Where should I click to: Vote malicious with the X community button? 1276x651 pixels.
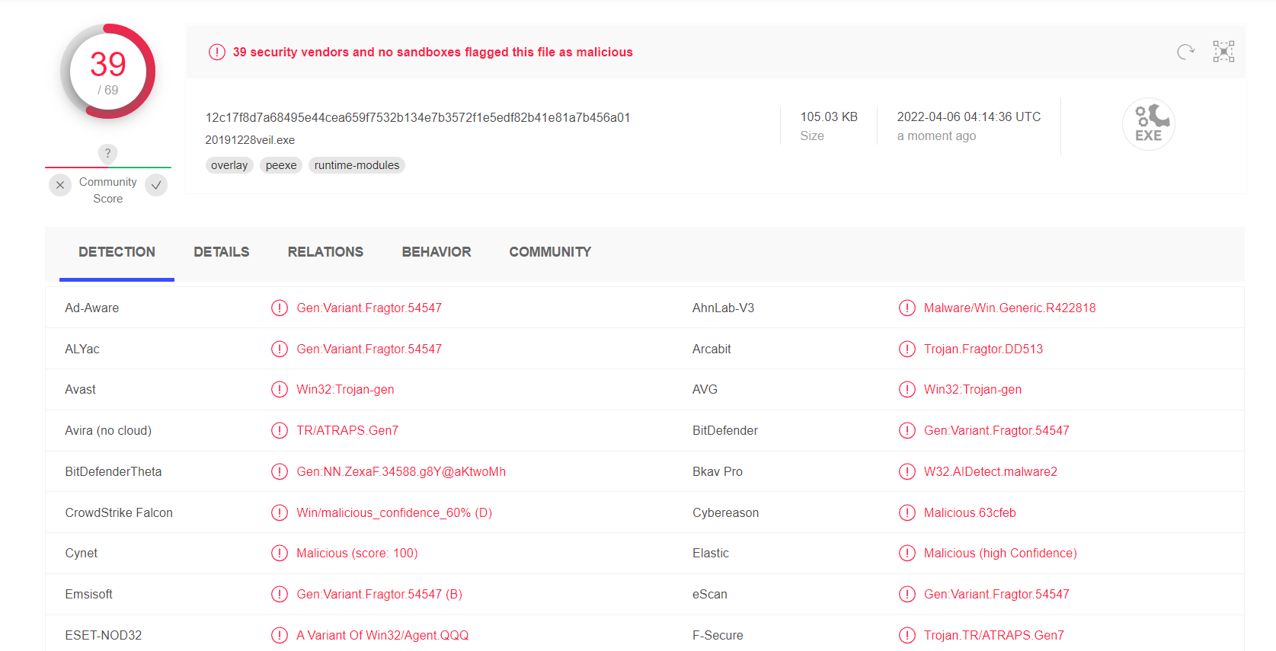coord(60,185)
